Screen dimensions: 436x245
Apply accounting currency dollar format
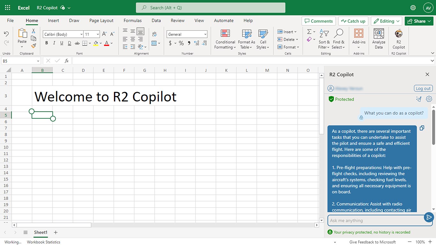click(x=170, y=43)
